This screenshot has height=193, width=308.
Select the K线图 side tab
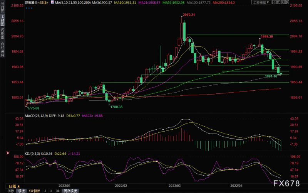tap(3, 20)
